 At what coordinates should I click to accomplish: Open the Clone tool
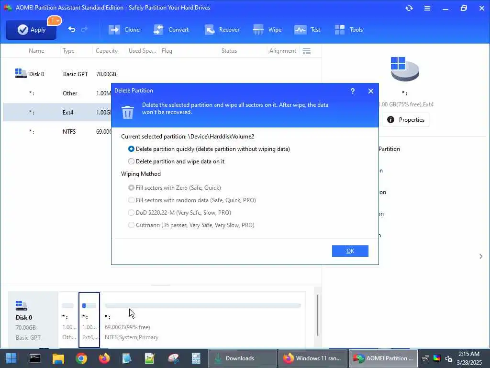124,30
